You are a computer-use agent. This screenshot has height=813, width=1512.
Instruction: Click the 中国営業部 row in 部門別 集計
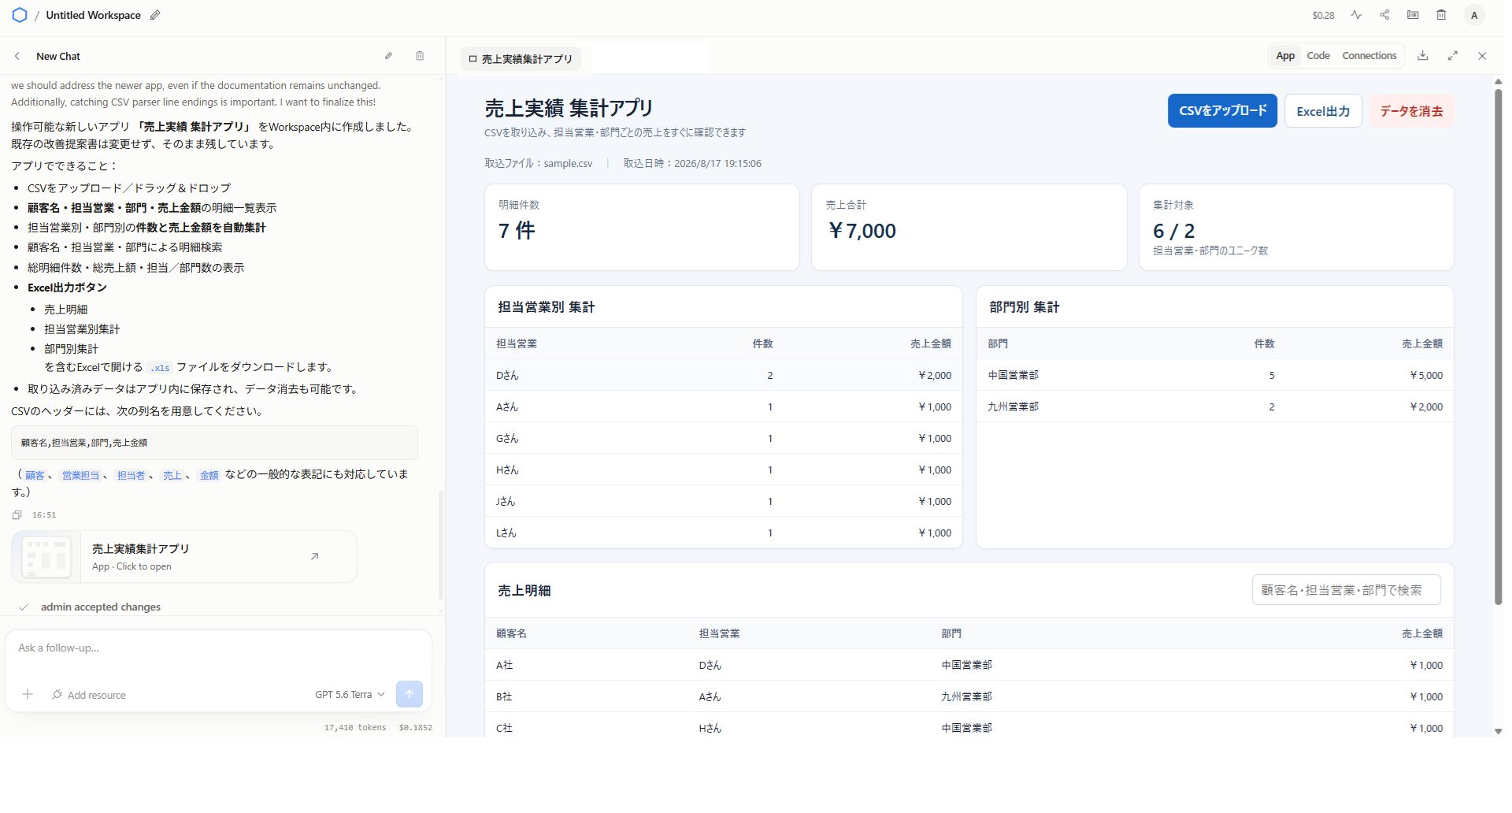click(1214, 375)
